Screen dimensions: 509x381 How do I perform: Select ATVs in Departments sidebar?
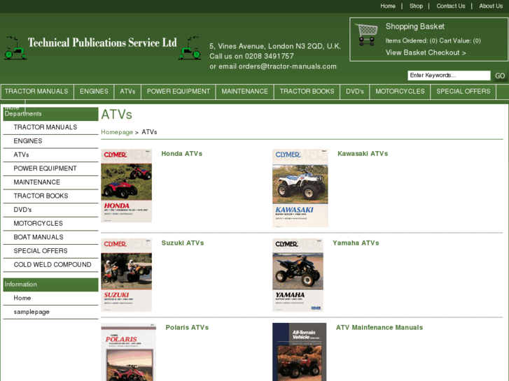(x=21, y=154)
